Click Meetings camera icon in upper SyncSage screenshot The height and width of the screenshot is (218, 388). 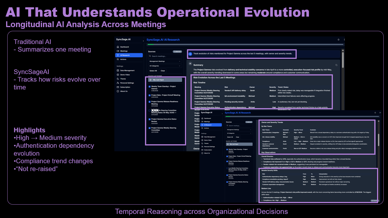coord(118,51)
